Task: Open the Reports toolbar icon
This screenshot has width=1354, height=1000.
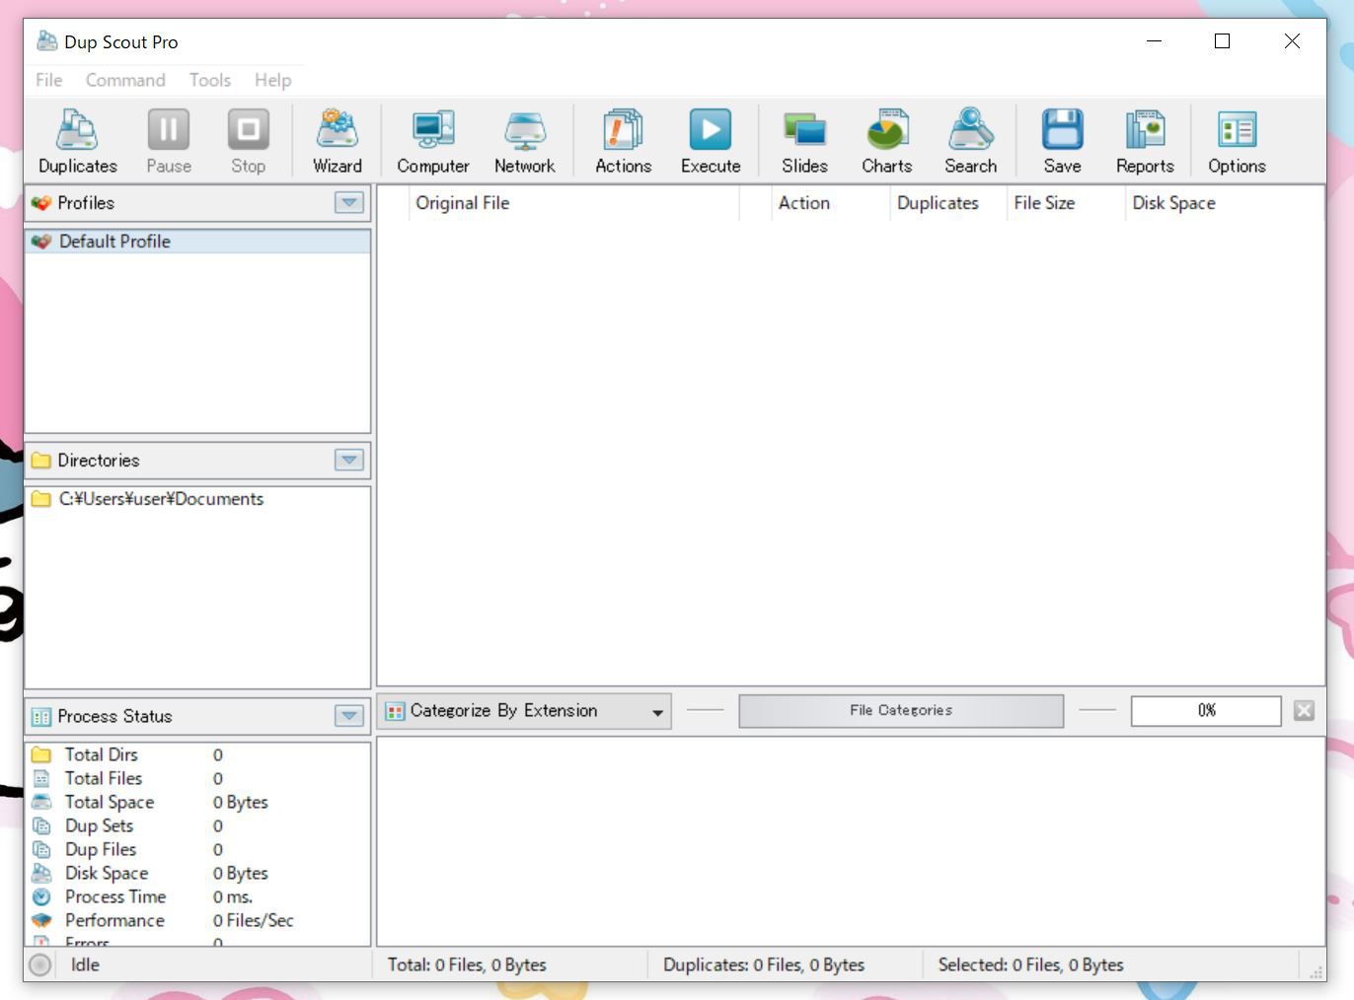Action: (x=1145, y=141)
